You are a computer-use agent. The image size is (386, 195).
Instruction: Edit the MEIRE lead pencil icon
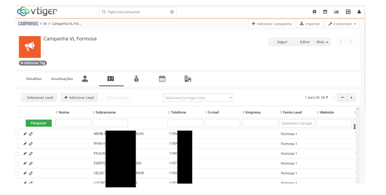(x=25, y=134)
